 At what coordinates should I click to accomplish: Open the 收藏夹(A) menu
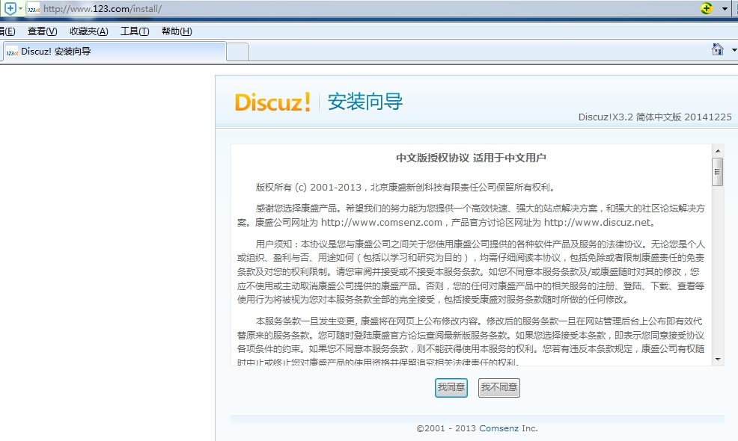pos(89,31)
